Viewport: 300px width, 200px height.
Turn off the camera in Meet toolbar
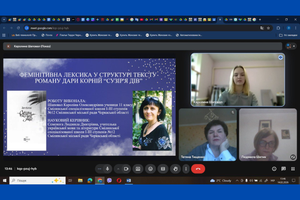pyautogui.click(x=126, y=169)
